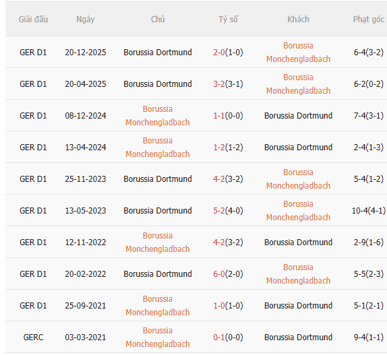Click the Khách column header
Image resolution: width=387 pixels, height=355 pixels.
click(298, 20)
